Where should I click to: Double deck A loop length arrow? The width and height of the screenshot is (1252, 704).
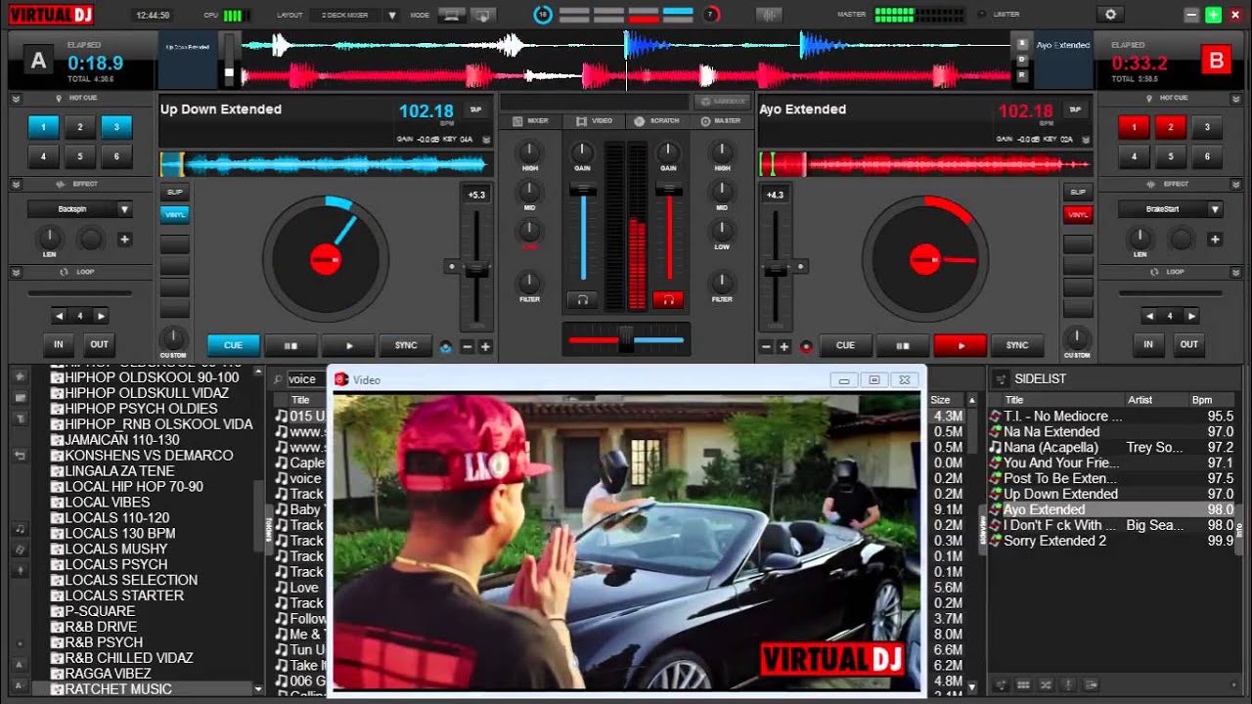(100, 316)
